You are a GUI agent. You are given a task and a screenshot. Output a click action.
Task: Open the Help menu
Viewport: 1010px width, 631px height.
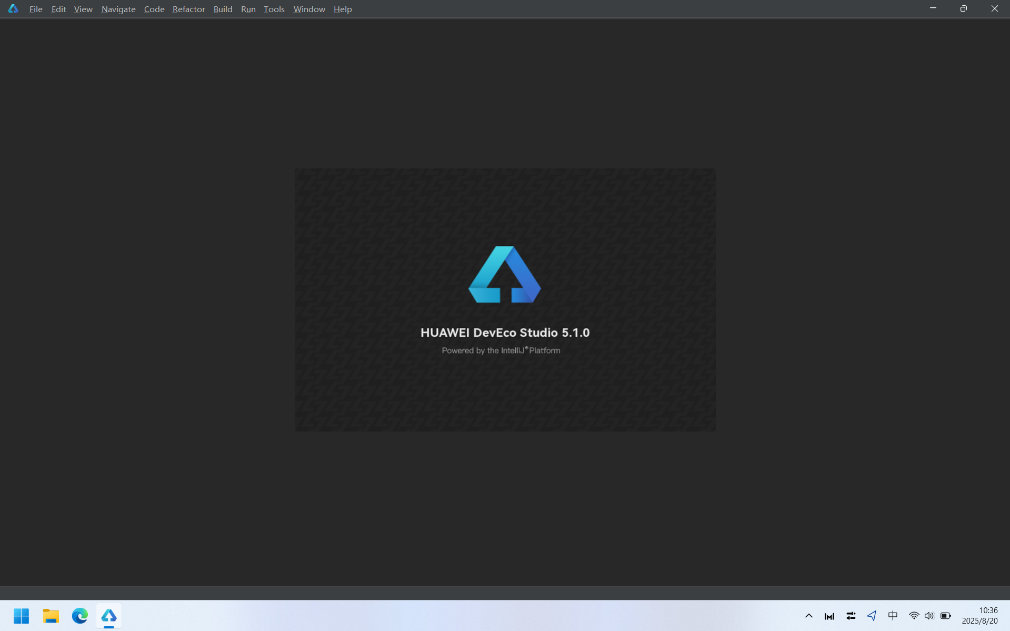[343, 9]
